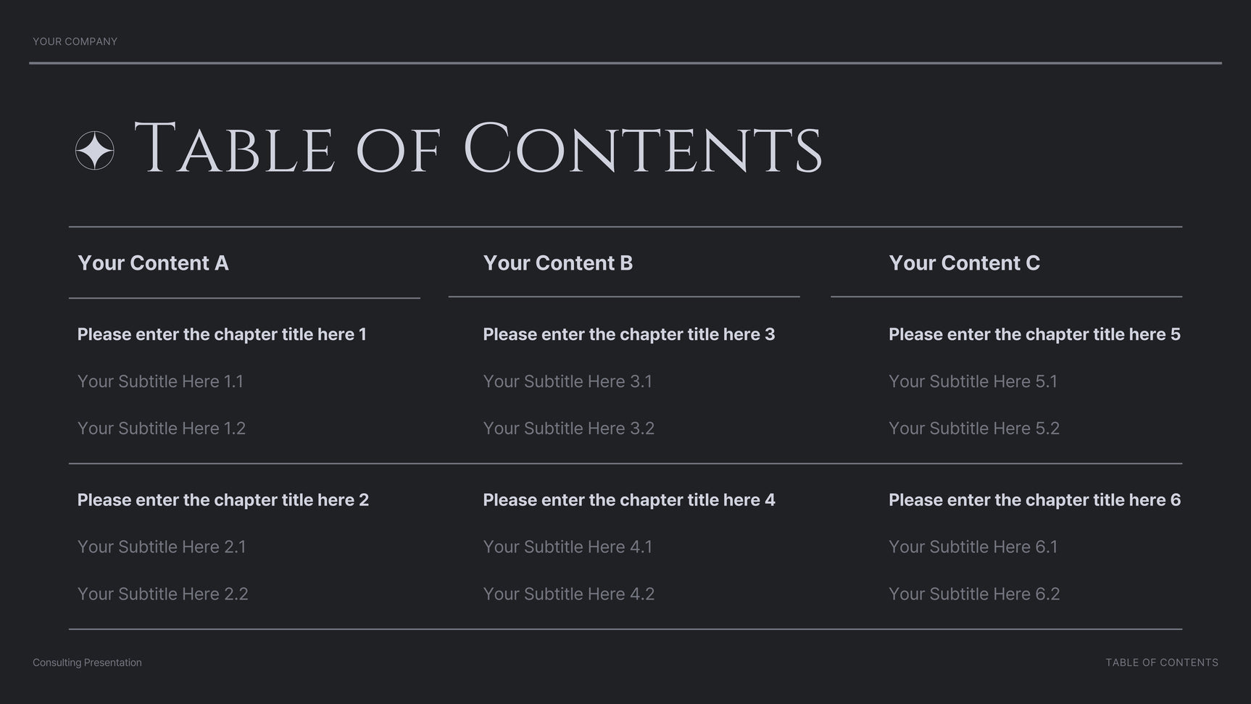
Task: Select the "Your Content A" column heading
Action: pos(153,263)
